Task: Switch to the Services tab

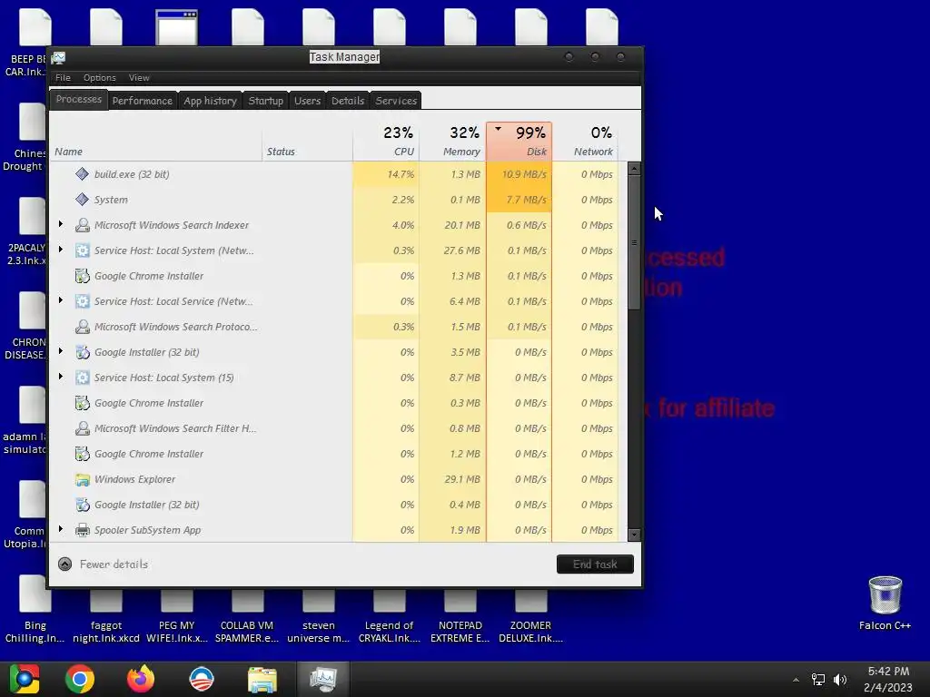Action: (x=396, y=101)
